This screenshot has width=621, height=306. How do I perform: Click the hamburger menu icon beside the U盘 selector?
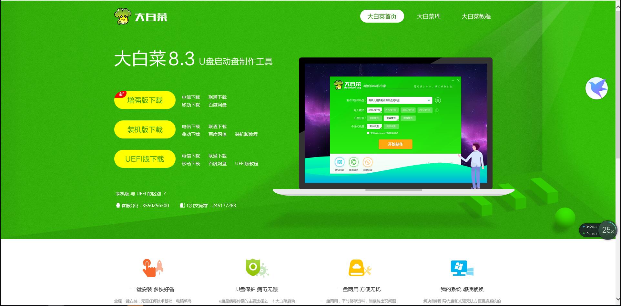click(x=438, y=100)
